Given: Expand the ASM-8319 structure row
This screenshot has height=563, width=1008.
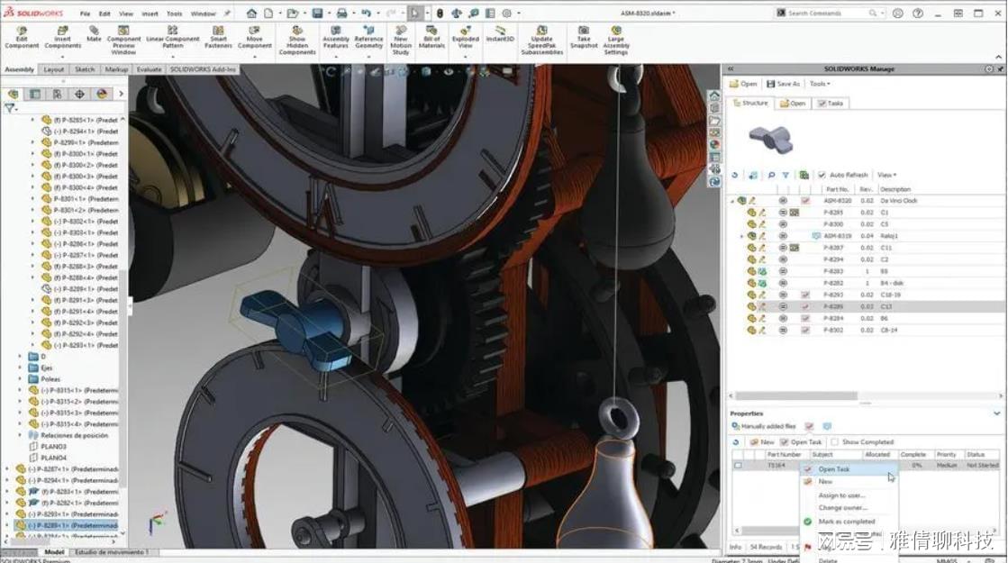Looking at the screenshot, I should [x=741, y=237].
